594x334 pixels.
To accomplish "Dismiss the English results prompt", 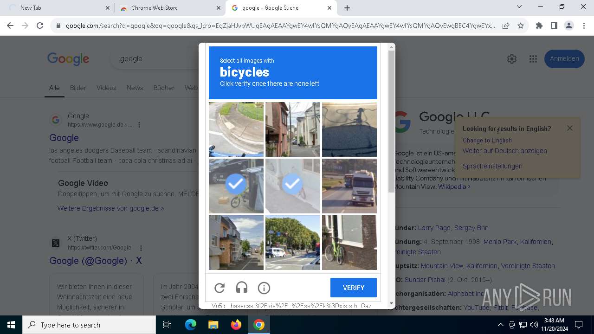I will (570, 128).
